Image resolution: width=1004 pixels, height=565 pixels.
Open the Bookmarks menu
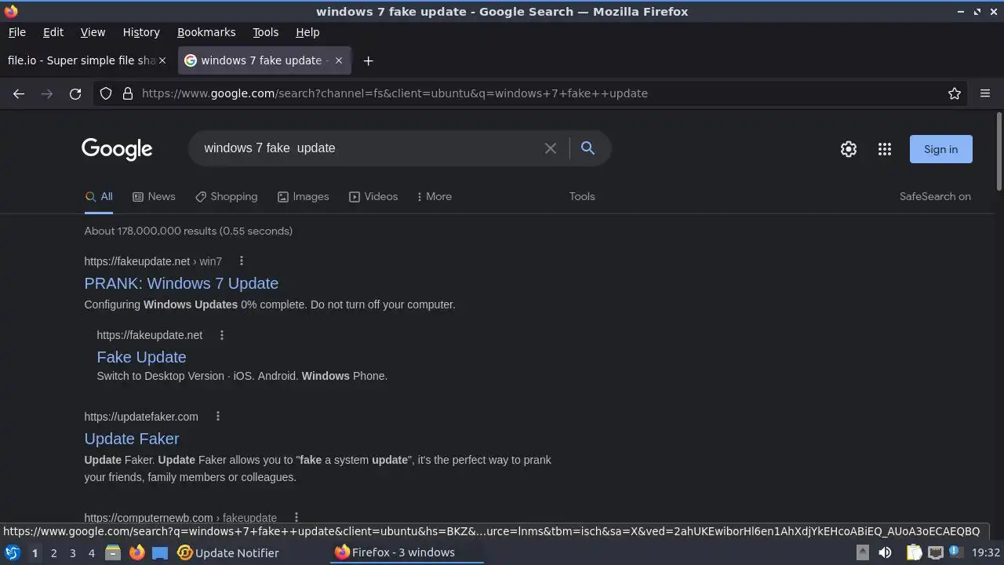(x=206, y=32)
